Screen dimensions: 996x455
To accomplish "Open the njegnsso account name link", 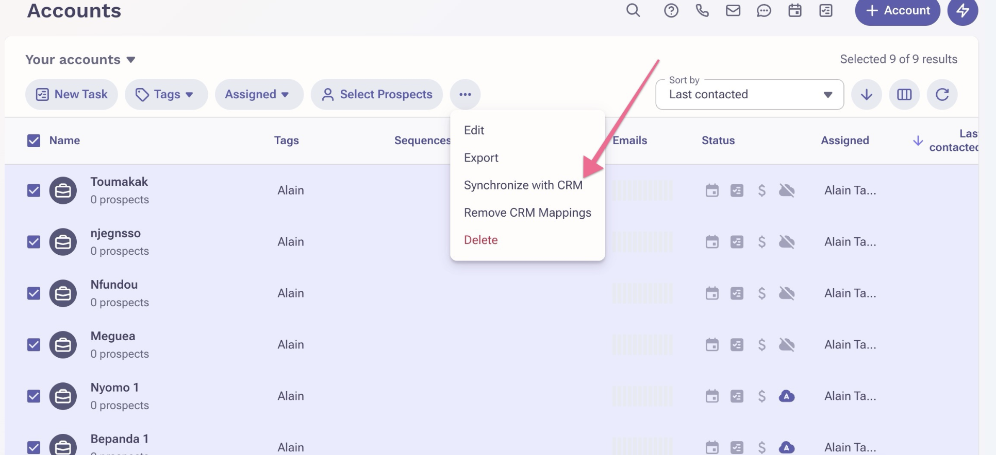I will click(115, 233).
